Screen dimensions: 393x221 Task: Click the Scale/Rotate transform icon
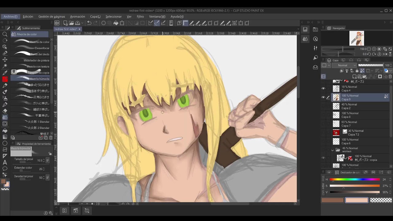122,23
